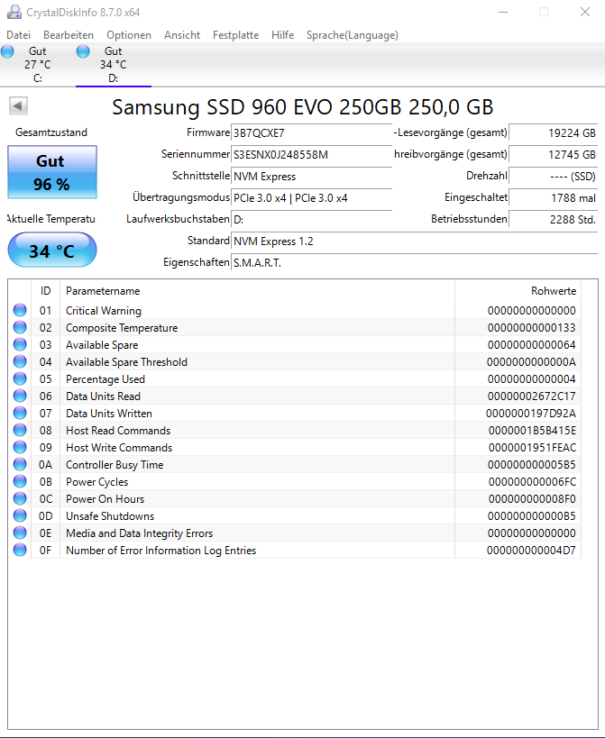This screenshot has width=605, height=738.
Task: Click the Schnittstelle field NVM Express
Action: pyautogui.click(x=311, y=177)
